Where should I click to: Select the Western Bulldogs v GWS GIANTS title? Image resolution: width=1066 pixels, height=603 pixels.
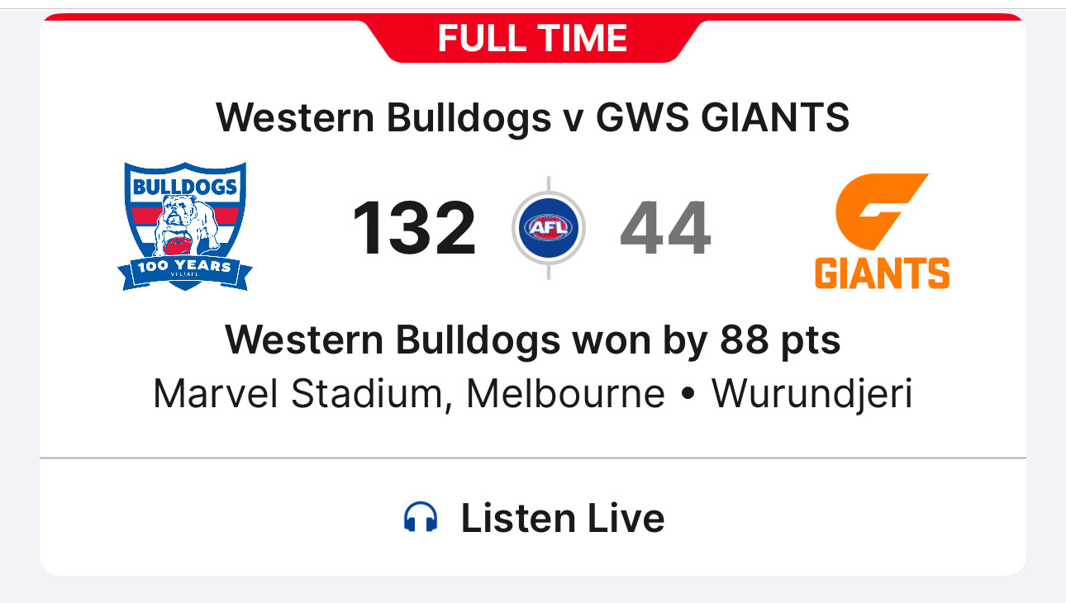[x=533, y=118]
